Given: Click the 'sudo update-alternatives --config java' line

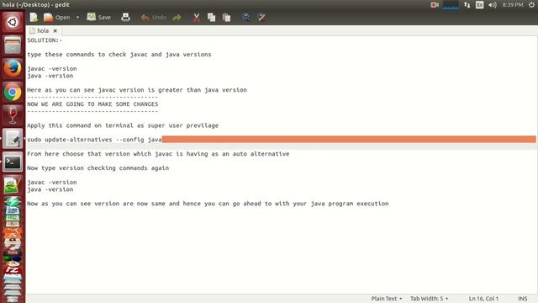Looking at the screenshot, I should [94, 140].
